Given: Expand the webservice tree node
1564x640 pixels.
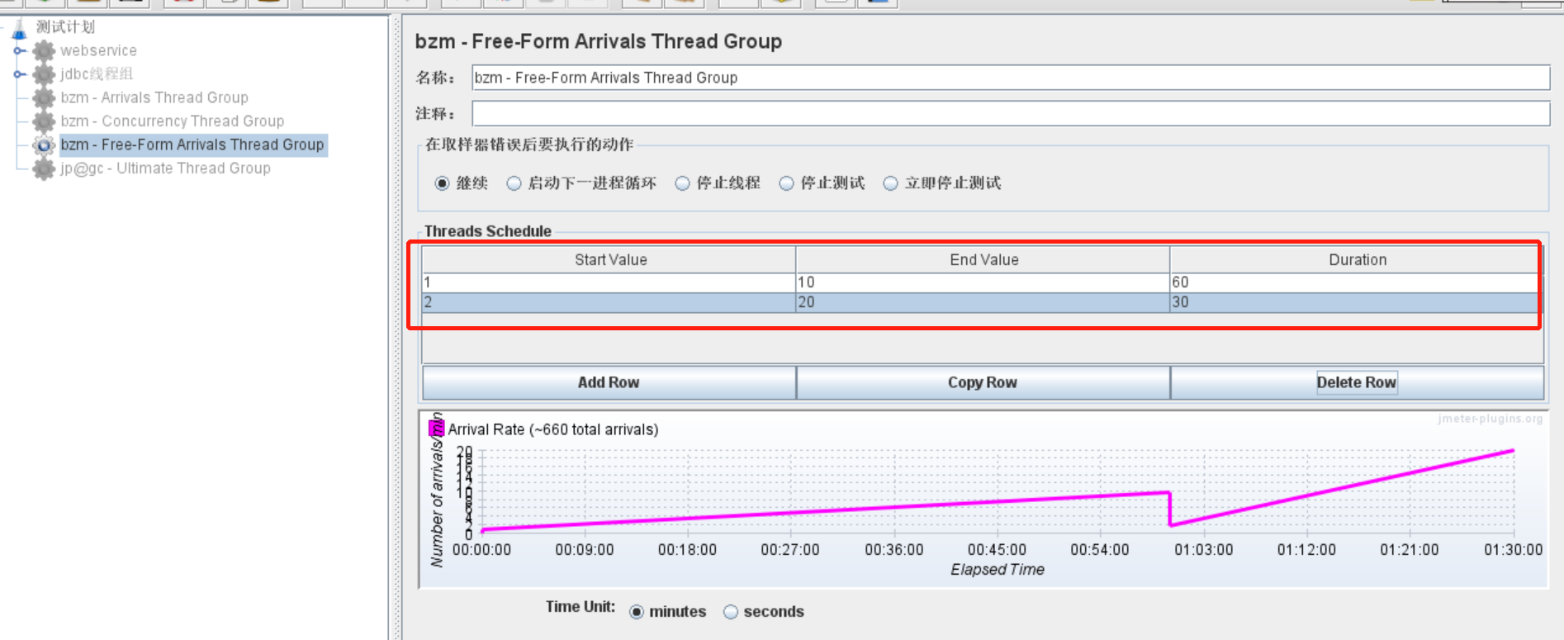Looking at the screenshot, I should (19, 51).
